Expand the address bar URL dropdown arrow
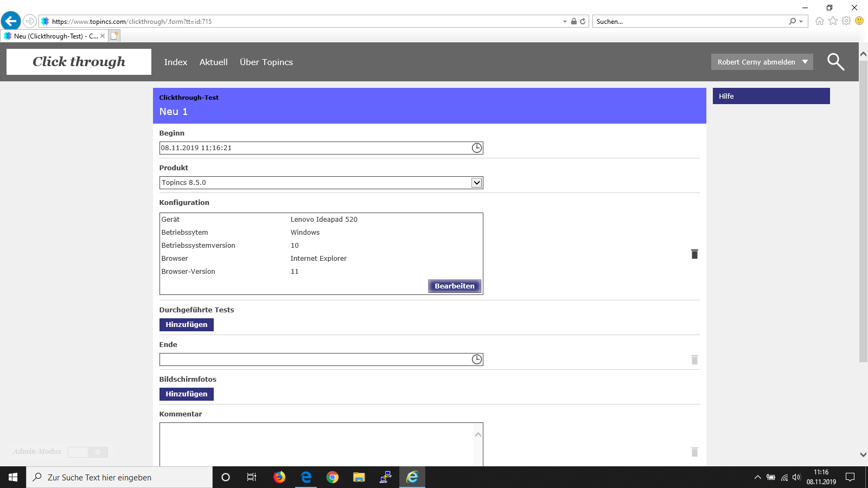The width and height of the screenshot is (868, 488). coord(565,22)
